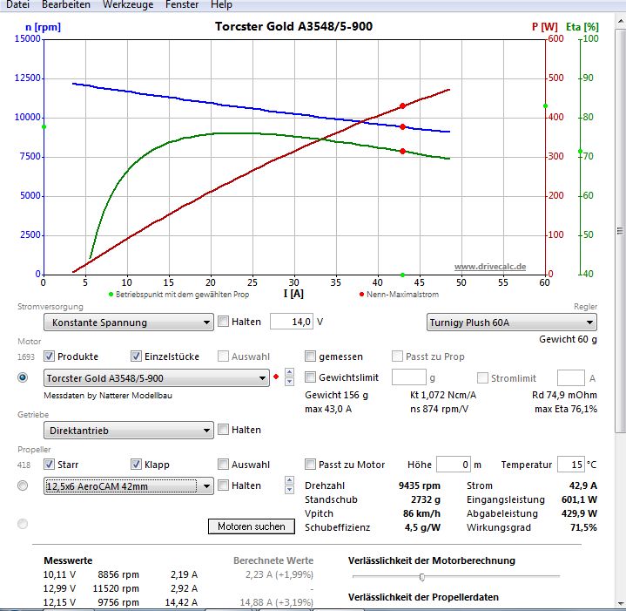Click the Motoren suchen button
The image size is (626, 611).
point(252,526)
